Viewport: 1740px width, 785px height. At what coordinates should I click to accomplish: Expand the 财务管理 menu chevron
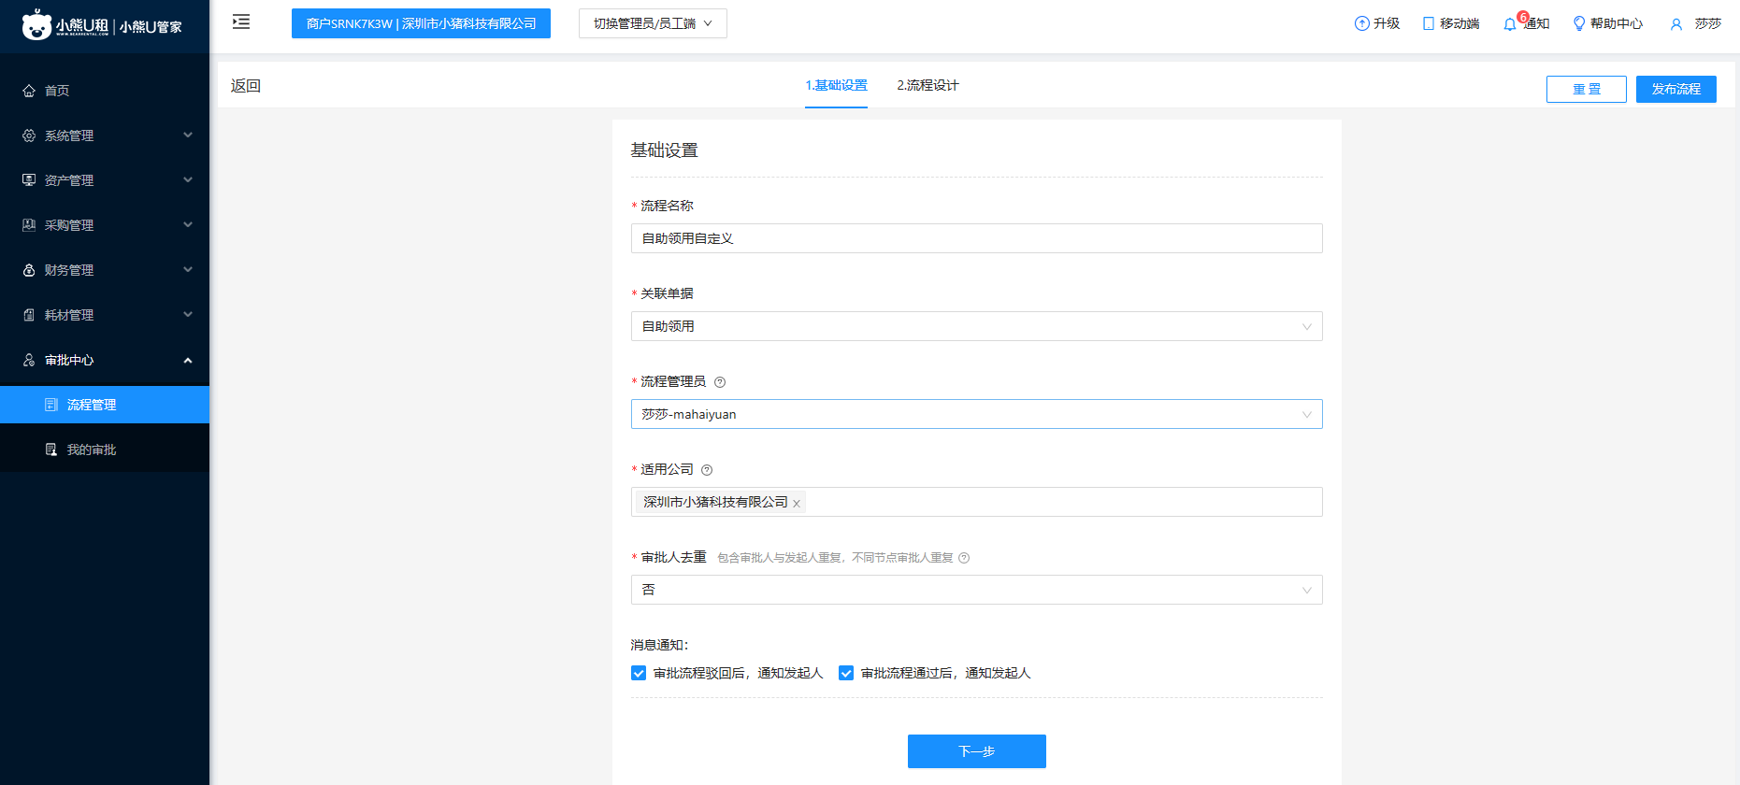188,270
